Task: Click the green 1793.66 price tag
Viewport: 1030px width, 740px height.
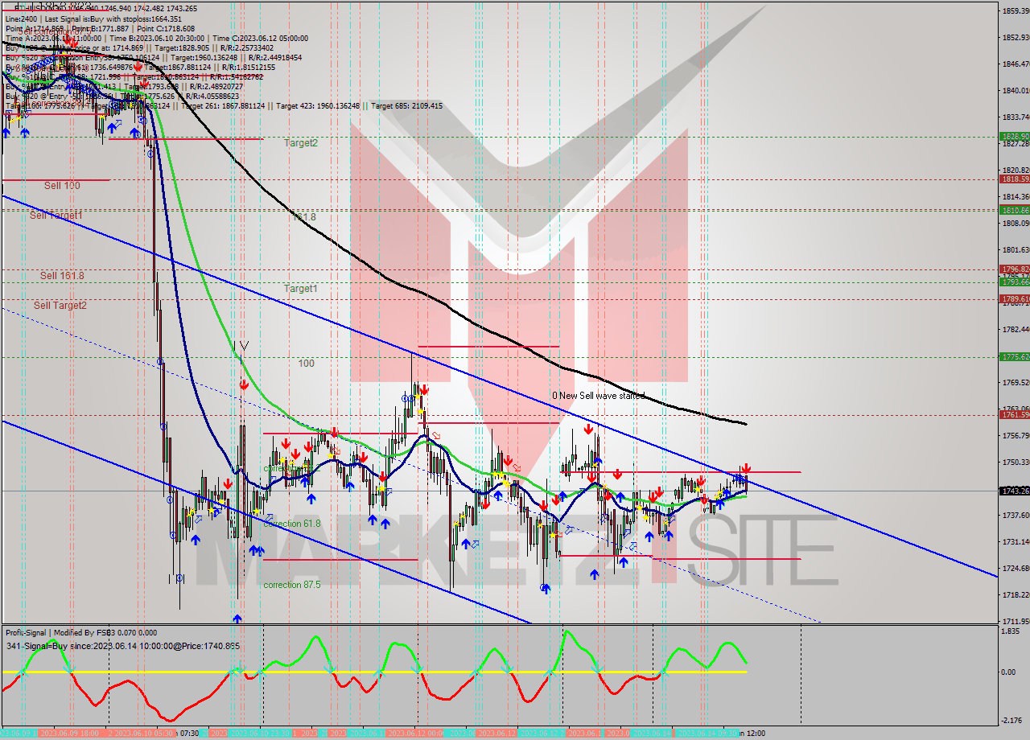Action: pos(1014,282)
